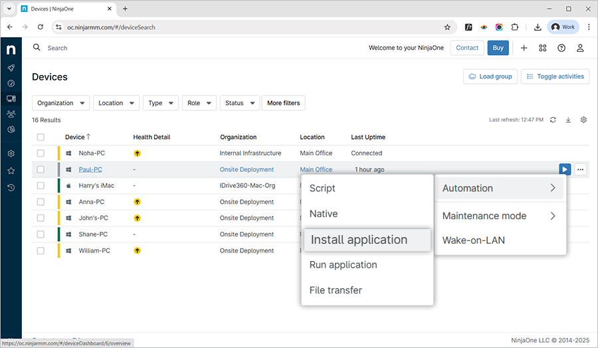Expand the Maintenance mode submenu
Image resolution: width=598 pixels, height=348 pixels.
[499, 216]
